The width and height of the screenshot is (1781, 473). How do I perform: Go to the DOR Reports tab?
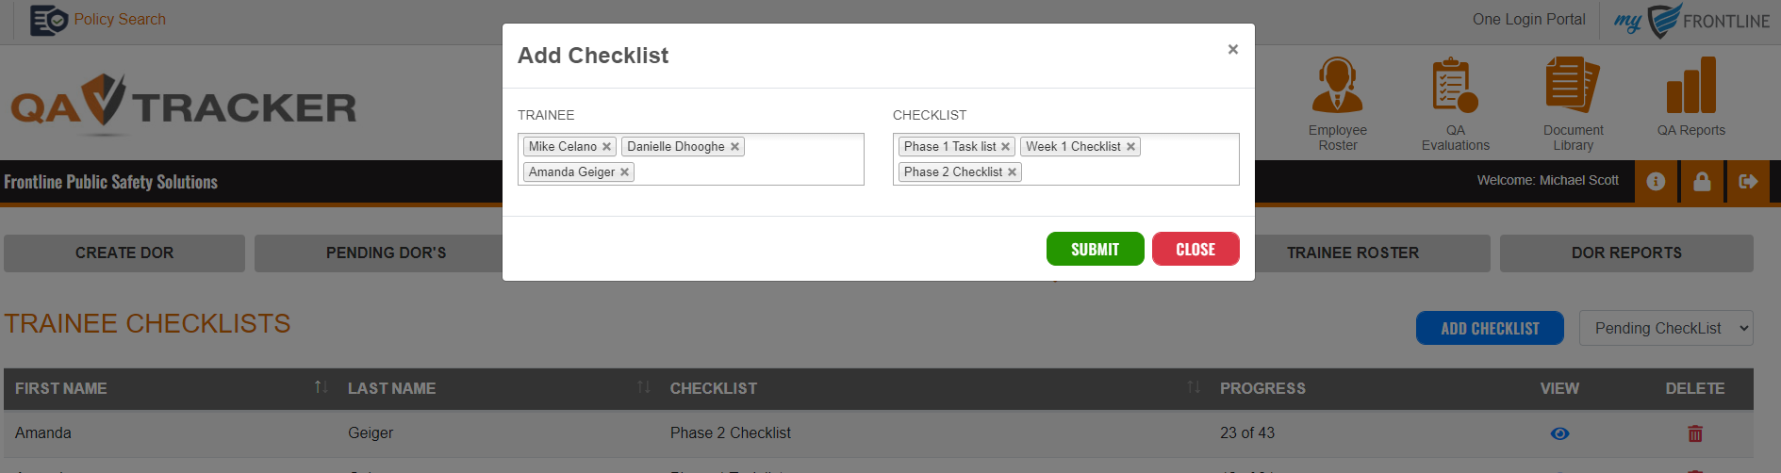pyautogui.click(x=1626, y=253)
